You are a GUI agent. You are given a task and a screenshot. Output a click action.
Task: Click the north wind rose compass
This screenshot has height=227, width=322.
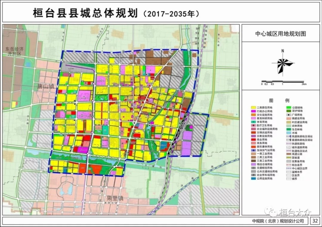[282, 65]
